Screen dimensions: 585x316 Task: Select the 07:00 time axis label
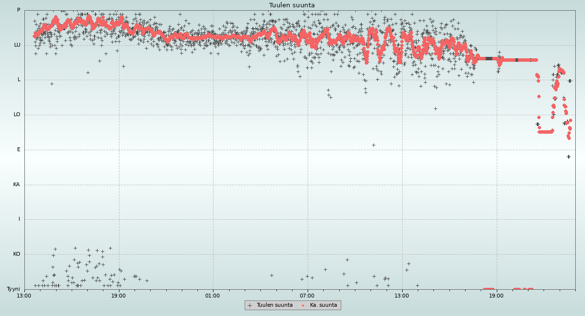(x=307, y=296)
